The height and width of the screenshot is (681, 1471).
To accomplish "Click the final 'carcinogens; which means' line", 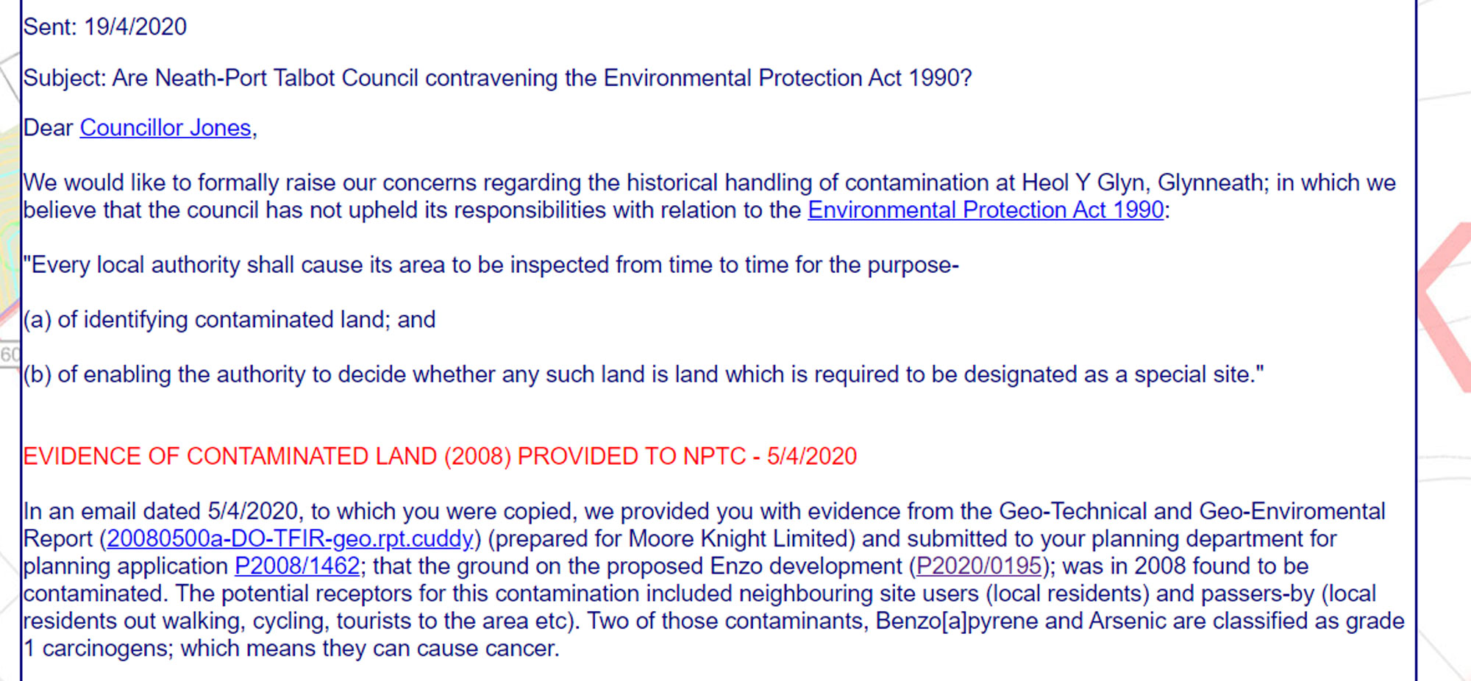I will (291, 649).
